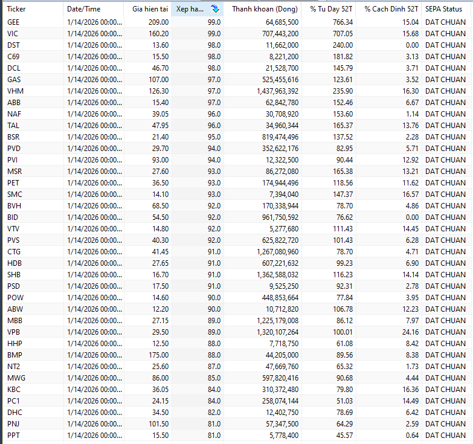473x444 pixels.
Task: Select the BMP ticker cell
Action: (x=14, y=355)
